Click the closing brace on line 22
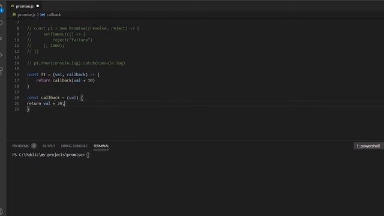Image resolution: width=384 pixels, height=216 pixels. click(x=28, y=109)
